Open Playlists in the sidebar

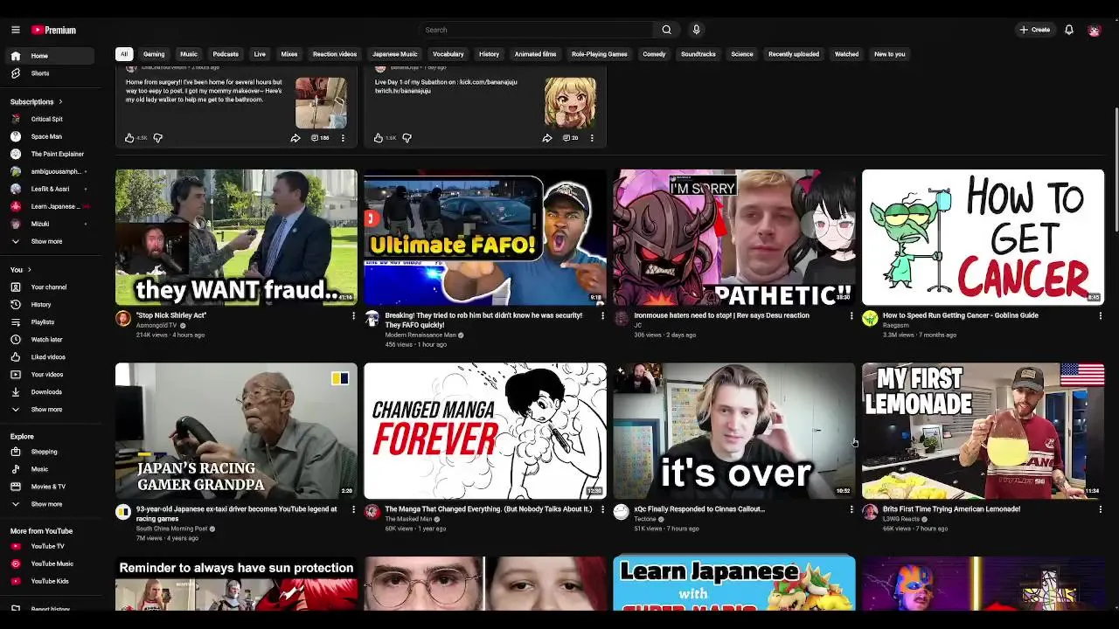pyautogui.click(x=48, y=321)
